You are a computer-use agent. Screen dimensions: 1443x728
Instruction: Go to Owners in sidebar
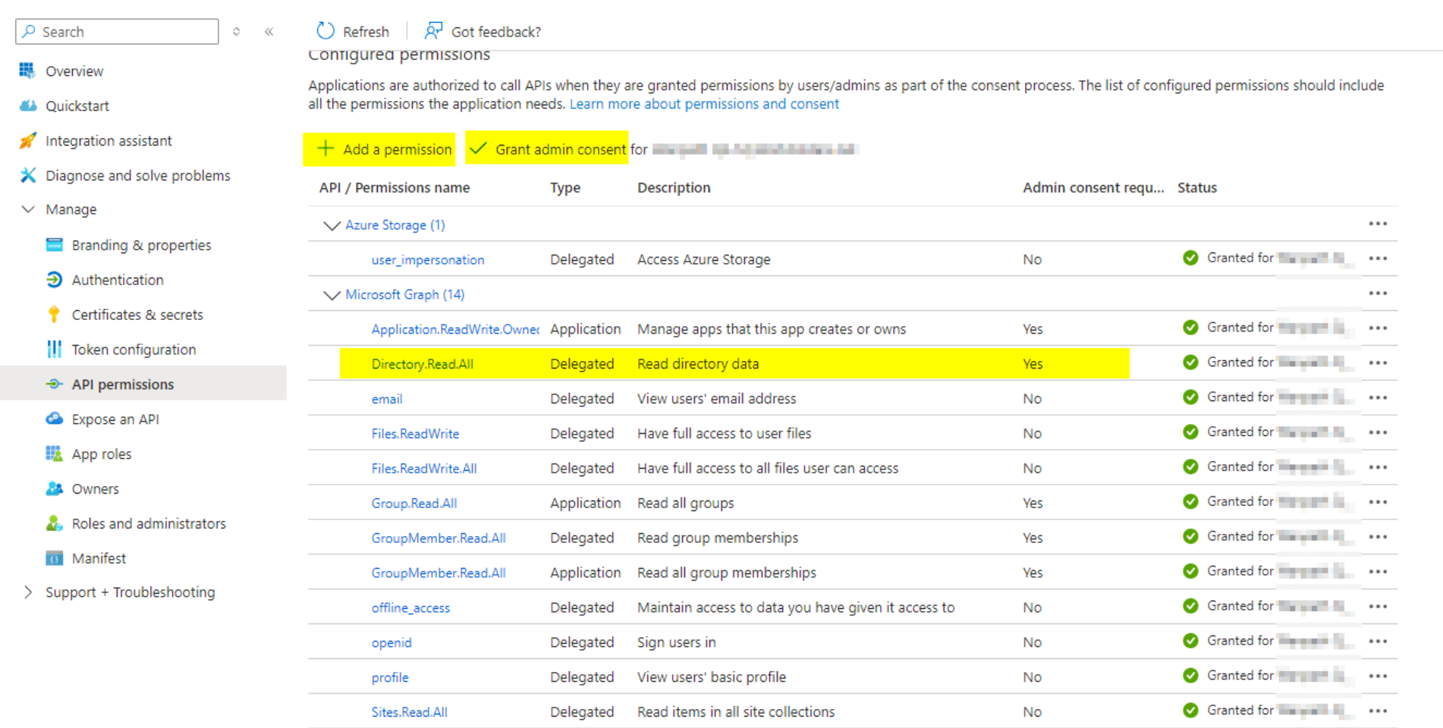(96, 489)
